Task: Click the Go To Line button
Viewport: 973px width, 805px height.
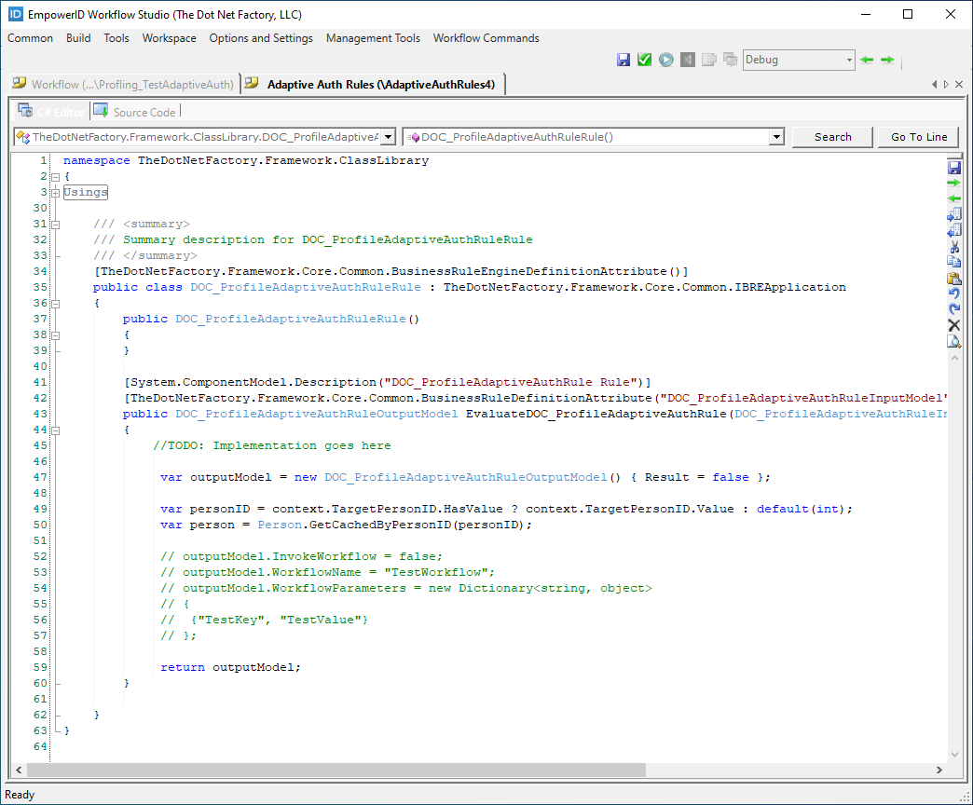Action: click(x=918, y=137)
